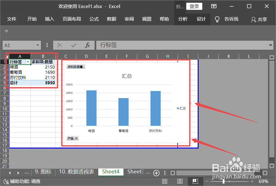Click the 求和项:数量 field button on chart

(75, 66)
